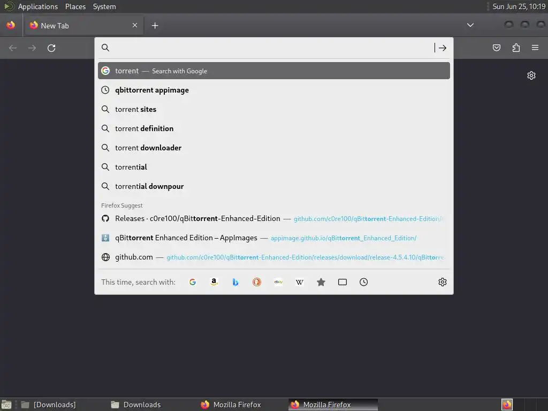548x411 pixels.
Task: Click the Google one-off search engine icon
Action: pyautogui.click(x=193, y=282)
